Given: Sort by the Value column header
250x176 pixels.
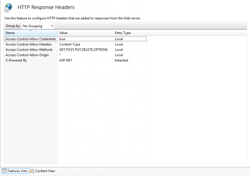Looking at the screenshot, I should [85, 33].
